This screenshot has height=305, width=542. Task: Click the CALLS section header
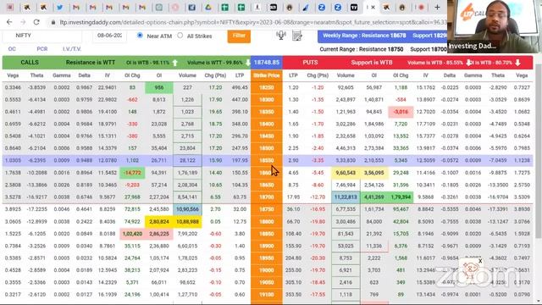click(x=30, y=63)
